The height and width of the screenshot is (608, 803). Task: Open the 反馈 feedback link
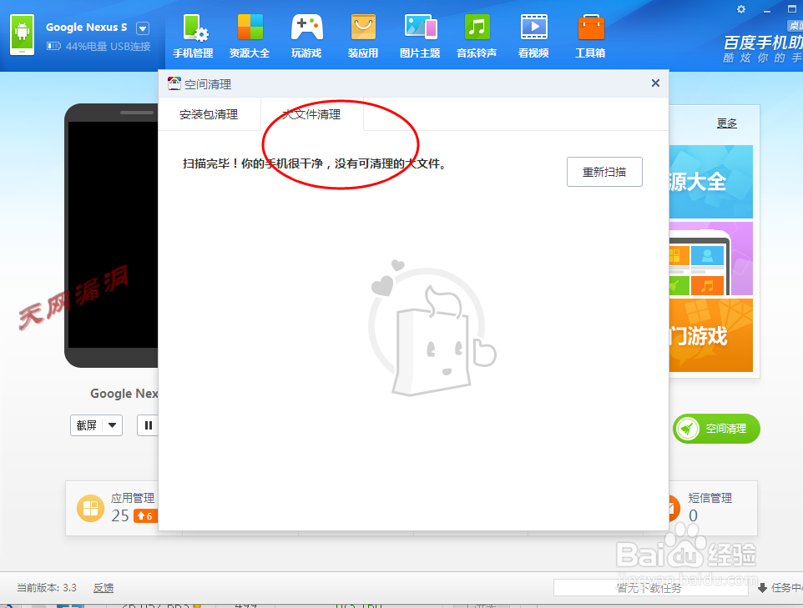point(103,588)
